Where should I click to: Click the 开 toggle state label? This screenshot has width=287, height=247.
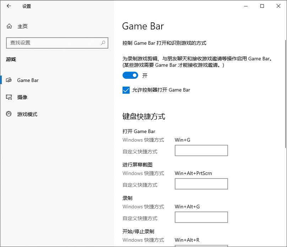[x=145, y=76]
